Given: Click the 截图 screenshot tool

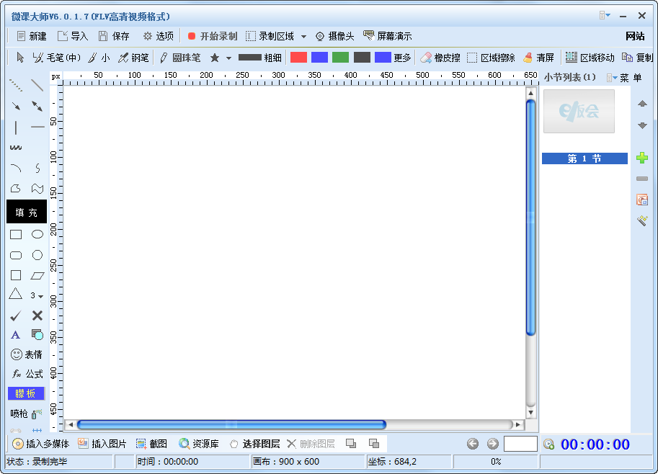Looking at the screenshot, I should (151, 443).
